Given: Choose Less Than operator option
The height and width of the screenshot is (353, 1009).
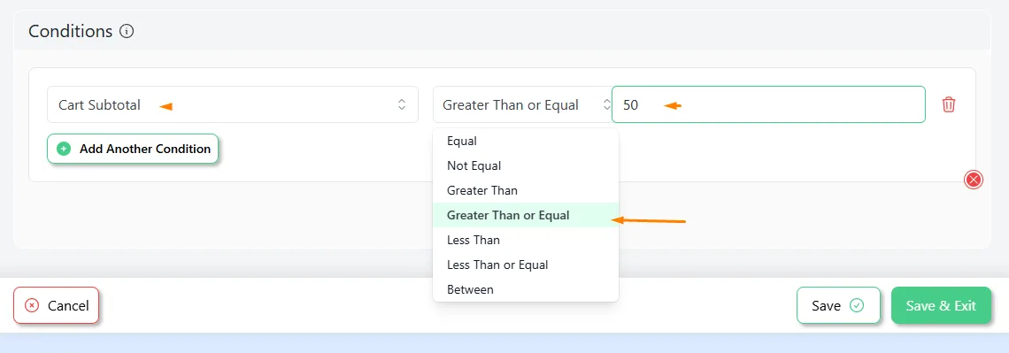Looking at the screenshot, I should pyautogui.click(x=526, y=240).
